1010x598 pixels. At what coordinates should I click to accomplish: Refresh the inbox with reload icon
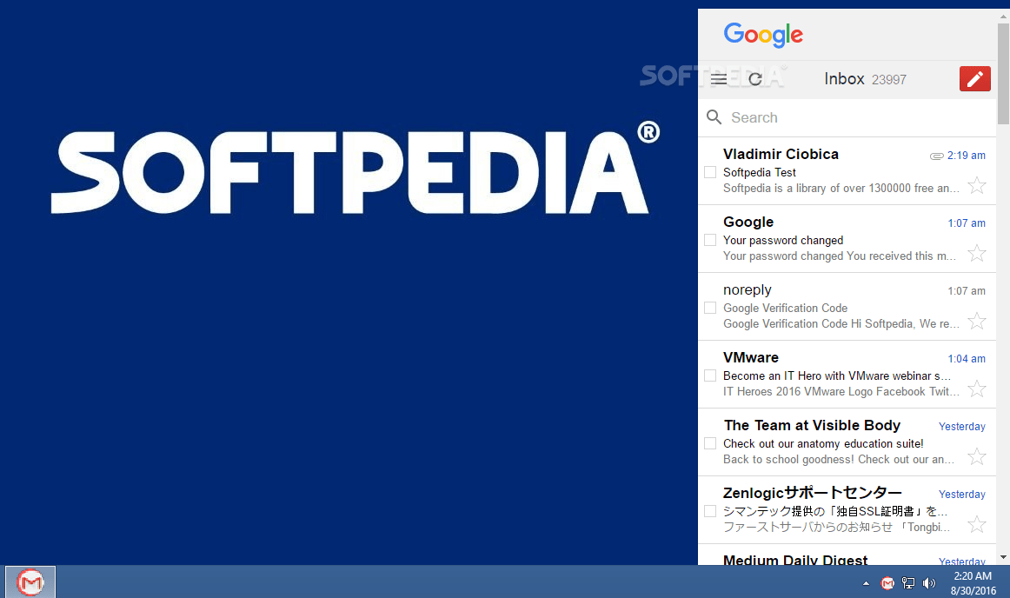755,79
